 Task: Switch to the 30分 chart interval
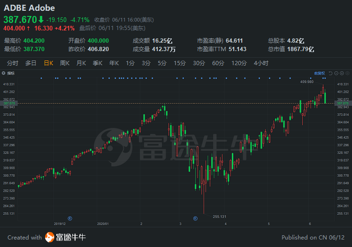point(199,63)
